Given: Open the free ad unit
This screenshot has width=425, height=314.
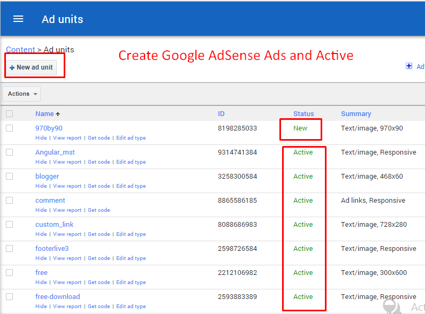Looking at the screenshot, I should click(41, 273).
